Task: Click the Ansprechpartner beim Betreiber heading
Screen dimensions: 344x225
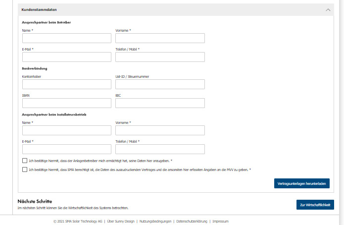Action: pos(47,22)
